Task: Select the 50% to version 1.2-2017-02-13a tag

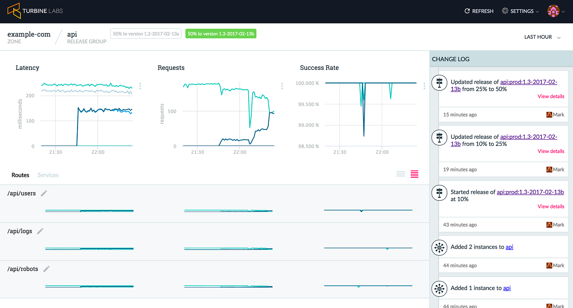Action: click(146, 34)
